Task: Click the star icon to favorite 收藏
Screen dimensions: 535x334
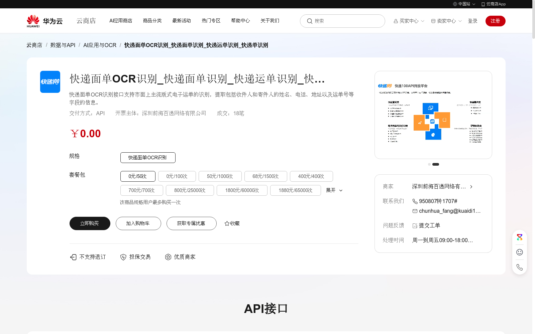Action: click(x=227, y=223)
